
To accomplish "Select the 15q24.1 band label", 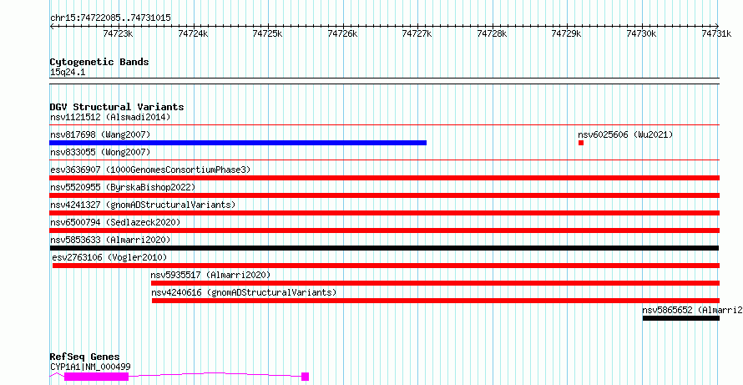I will [68, 73].
